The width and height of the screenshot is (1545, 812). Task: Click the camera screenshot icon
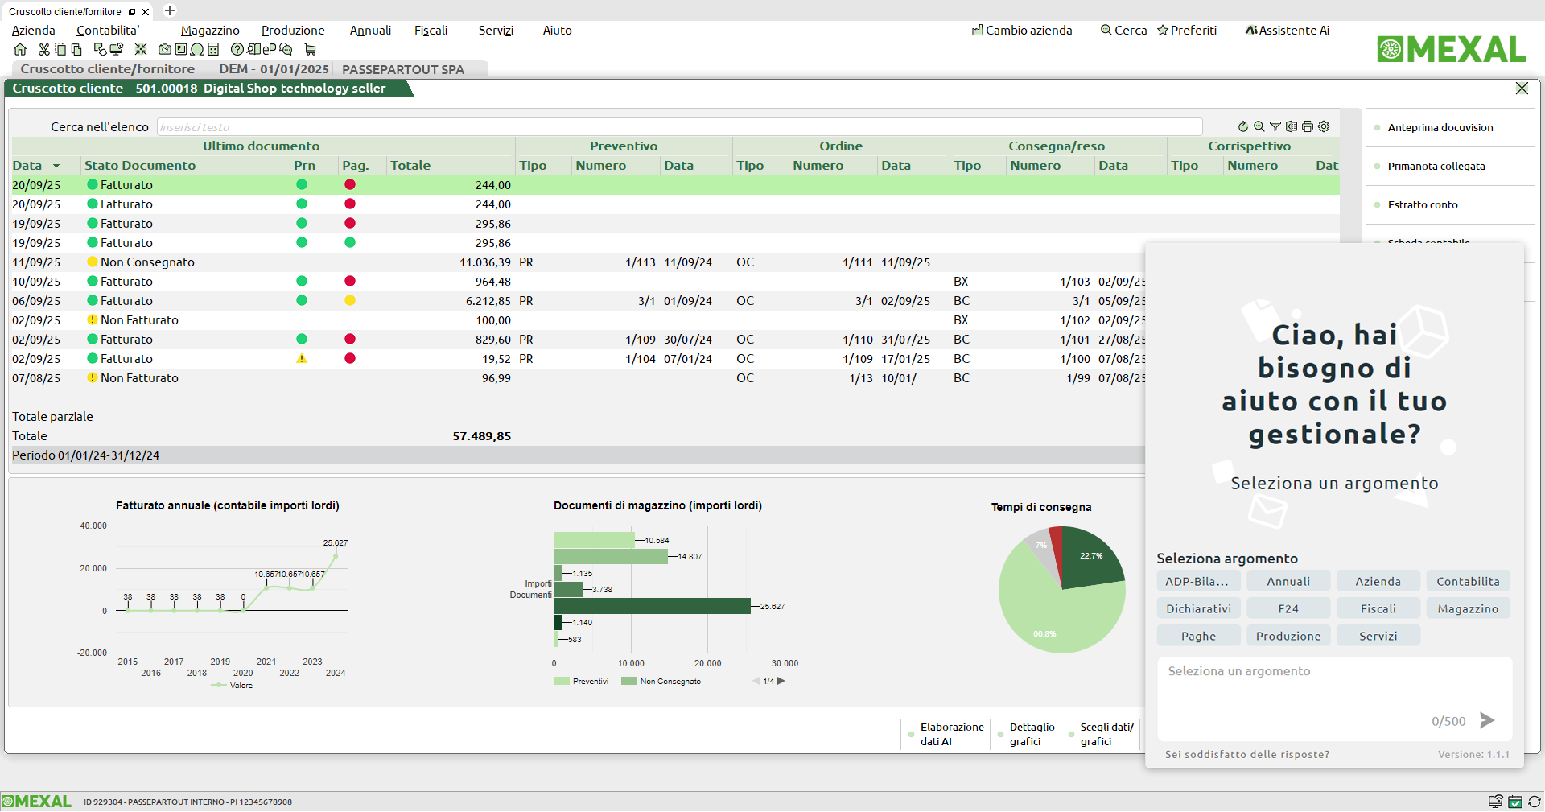164,50
